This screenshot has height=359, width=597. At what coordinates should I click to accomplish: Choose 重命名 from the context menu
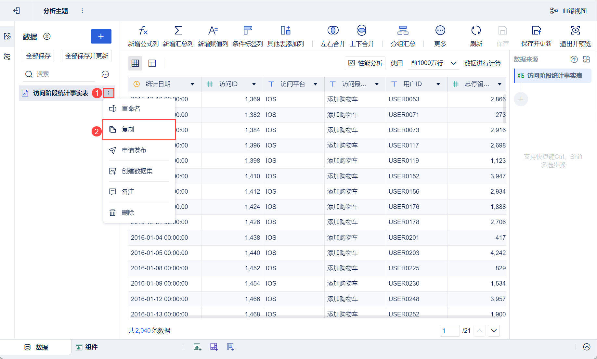[139, 109]
